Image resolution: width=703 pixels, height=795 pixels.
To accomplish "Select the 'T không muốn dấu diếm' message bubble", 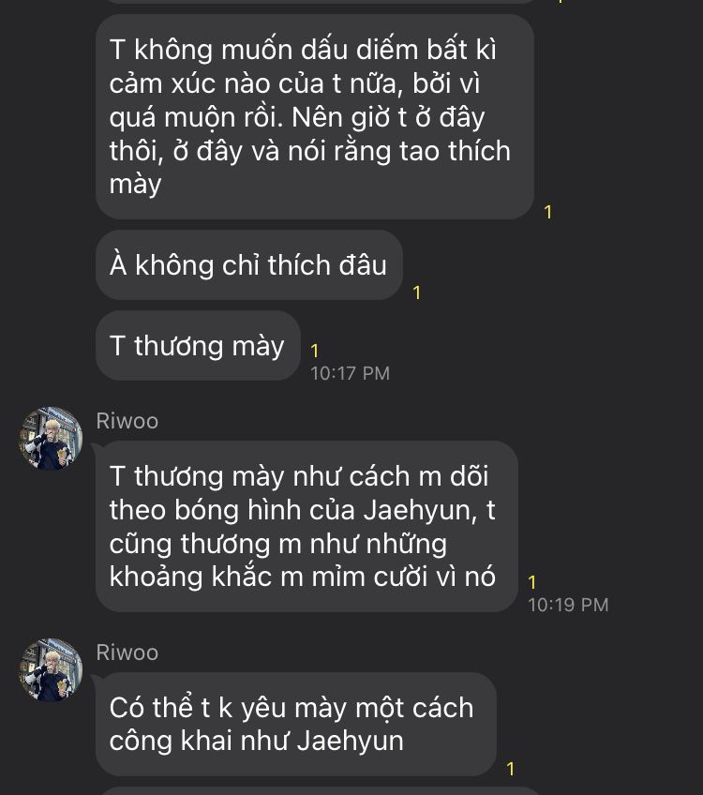I will point(315,117).
